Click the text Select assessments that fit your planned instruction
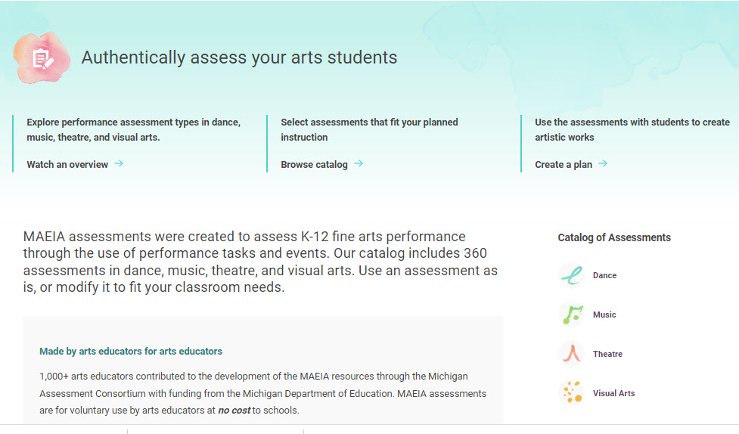The width and height of the screenshot is (739, 434). coord(369,129)
